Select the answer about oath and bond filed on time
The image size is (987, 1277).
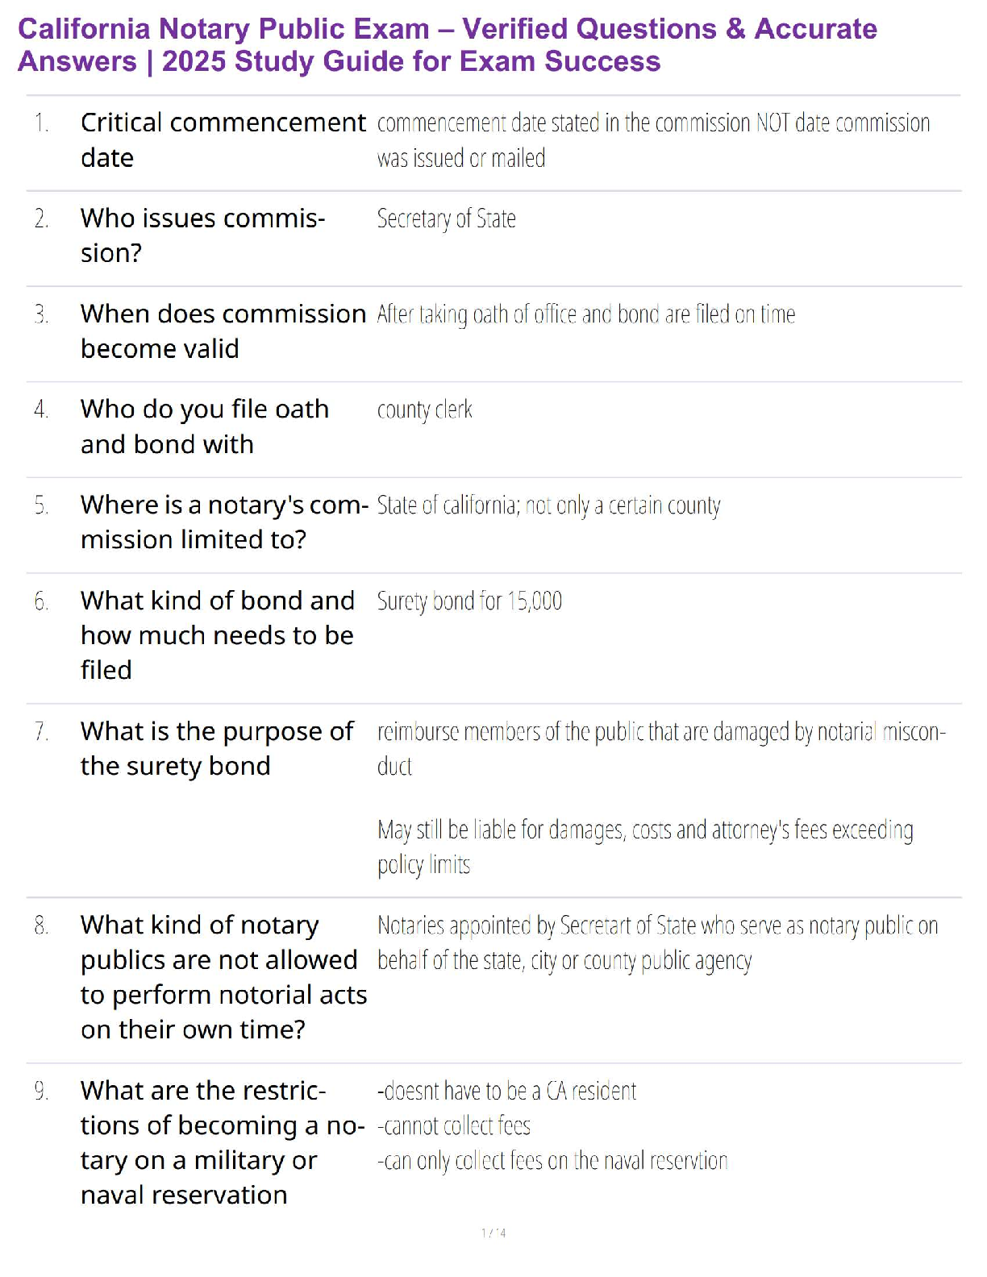[x=585, y=314]
